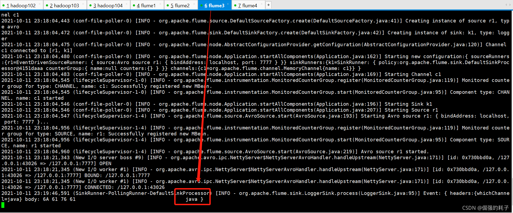The height and width of the screenshot is (213, 513).
Task: Click the text 'BOUND: /127.0.0.1:7777'
Action: coord(117,175)
